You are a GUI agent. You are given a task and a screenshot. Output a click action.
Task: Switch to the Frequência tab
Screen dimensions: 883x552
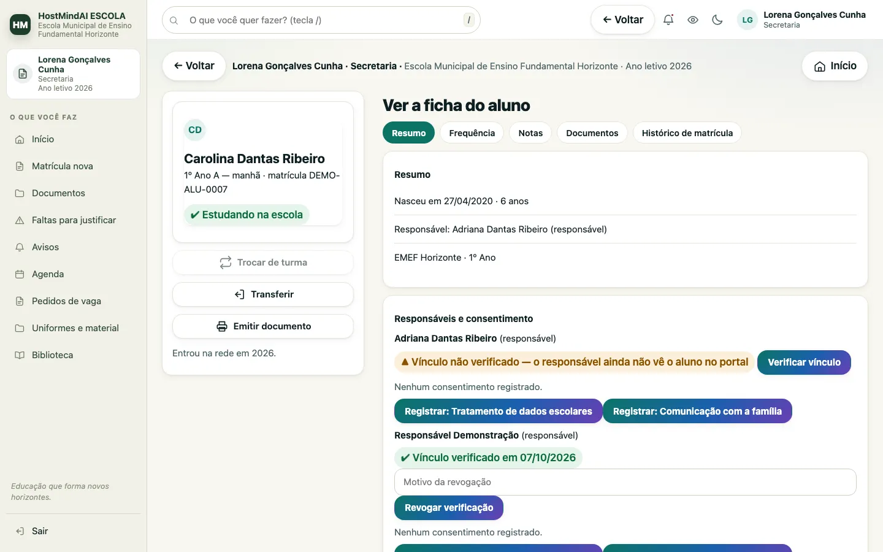472,133
